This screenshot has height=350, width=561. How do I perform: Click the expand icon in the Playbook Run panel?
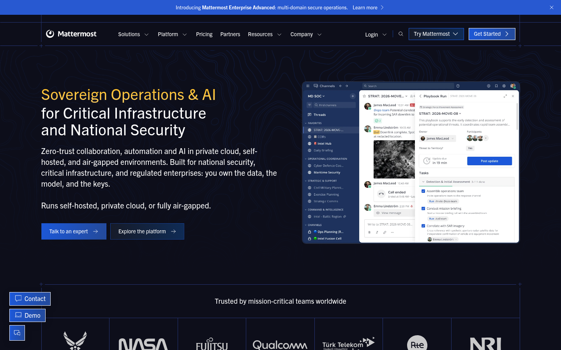[x=505, y=96]
